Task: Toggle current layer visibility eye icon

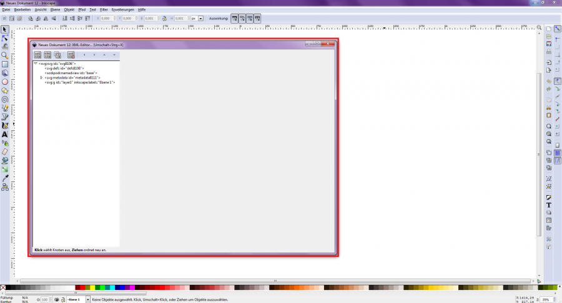Action: 57,299
